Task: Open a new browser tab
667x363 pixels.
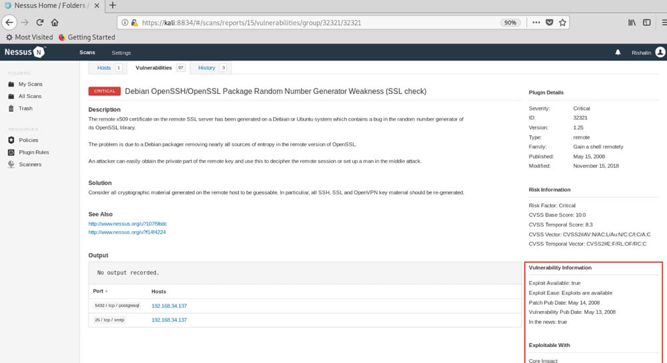Action: tap(112, 5)
